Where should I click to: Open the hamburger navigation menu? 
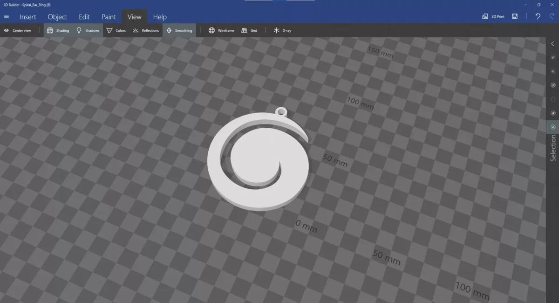pos(7,17)
